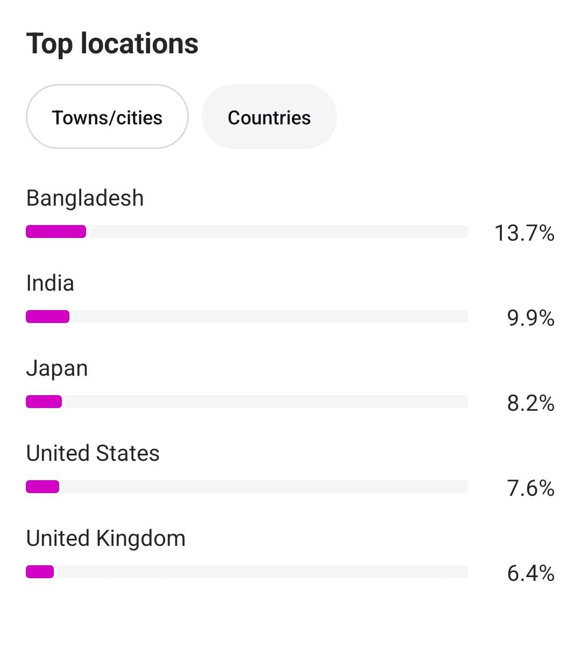Image resolution: width=581 pixels, height=646 pixels.
Task: Click the Top locations heading
Action: (x=112, y=44)
